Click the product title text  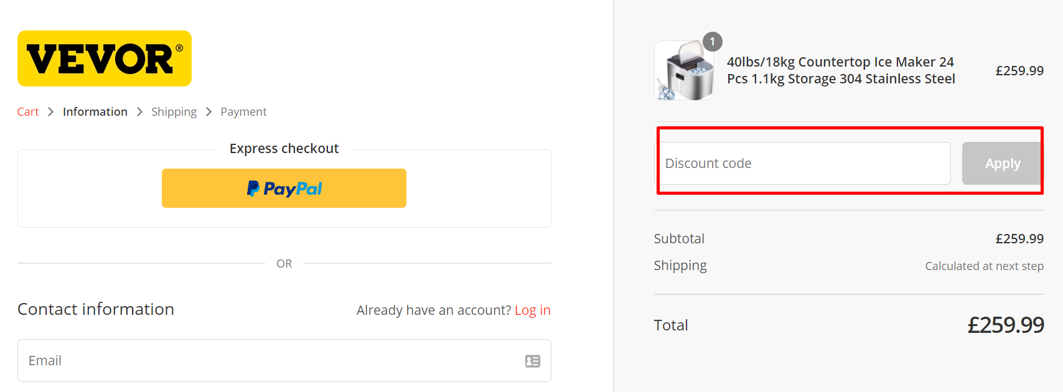tap(840, 70)
